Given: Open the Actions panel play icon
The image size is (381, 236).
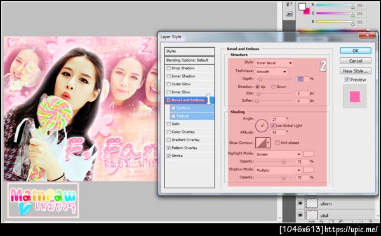Looking at the screenshot, I should pos(289,14).
